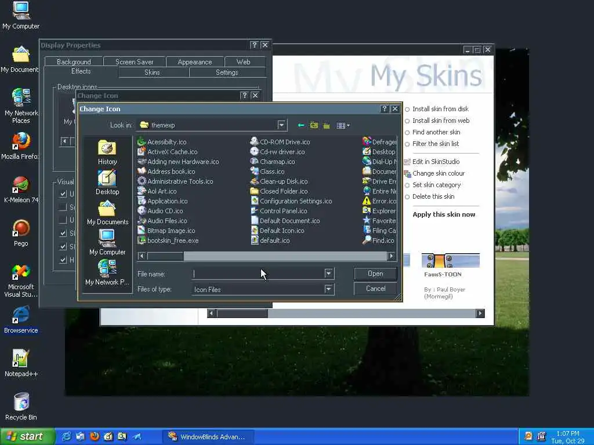Select the Default Document.ico file
This screenshot has height=445, width=594.
[x=285, y=221]
